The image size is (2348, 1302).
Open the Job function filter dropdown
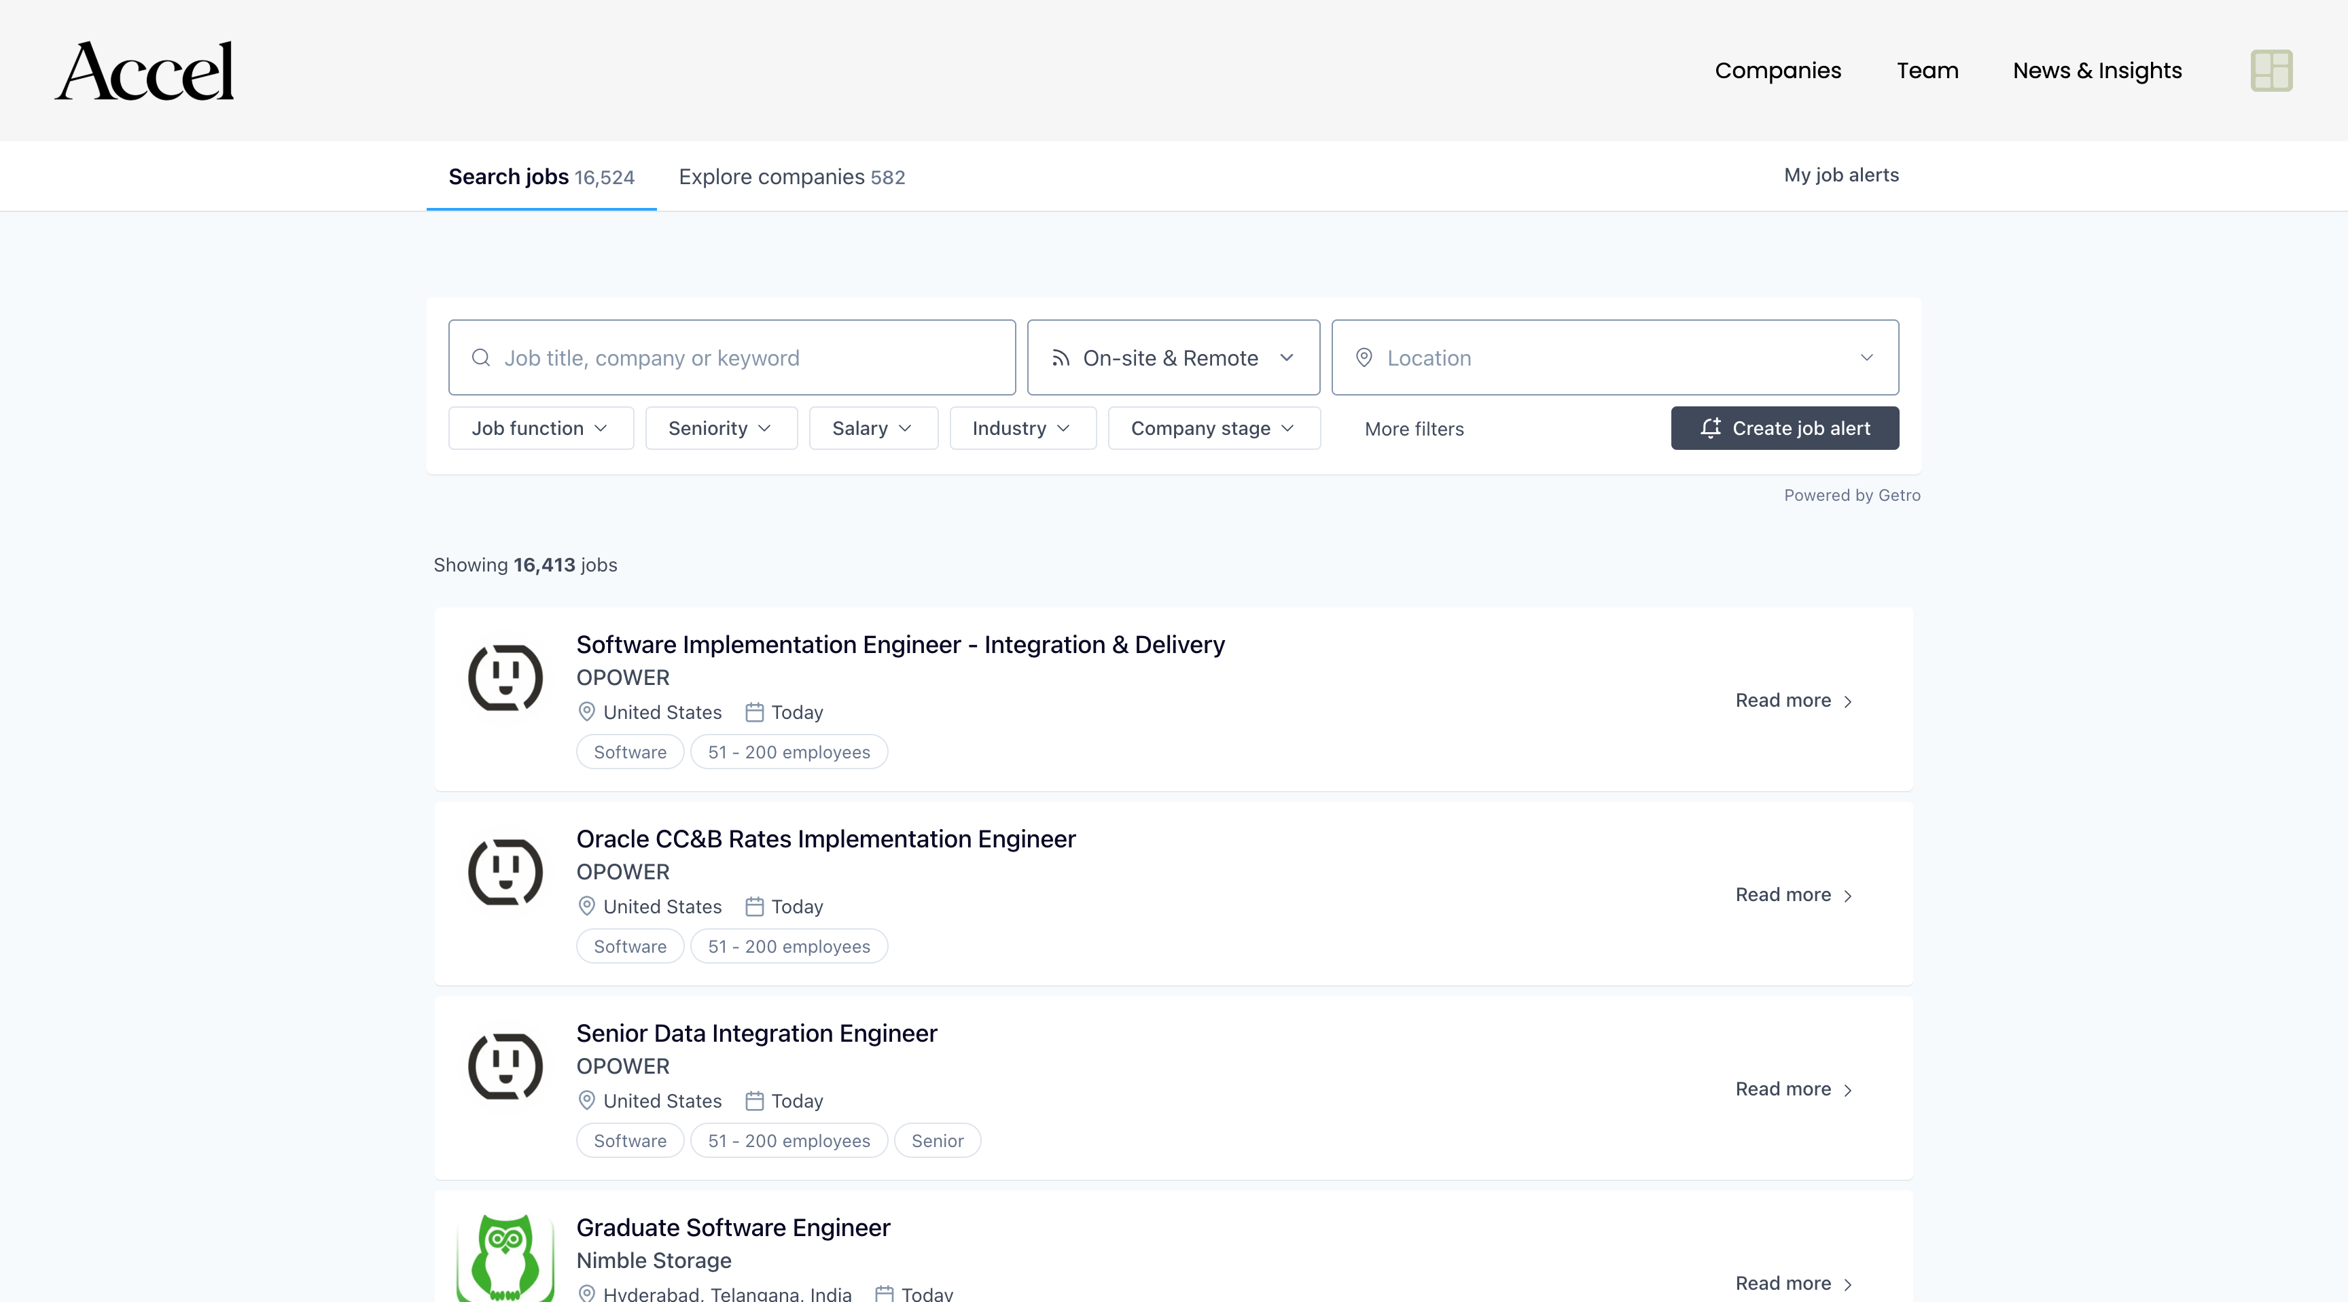tap(541, 427)
